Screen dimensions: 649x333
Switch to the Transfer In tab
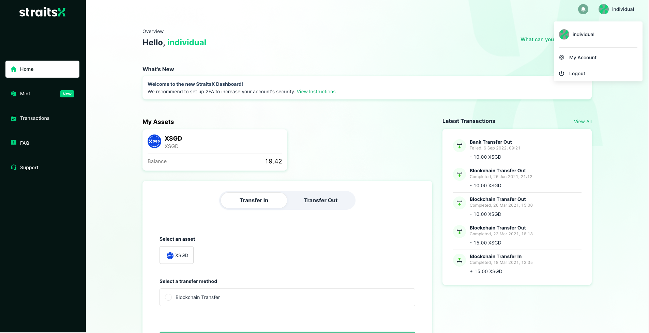[x=254, y=200]
